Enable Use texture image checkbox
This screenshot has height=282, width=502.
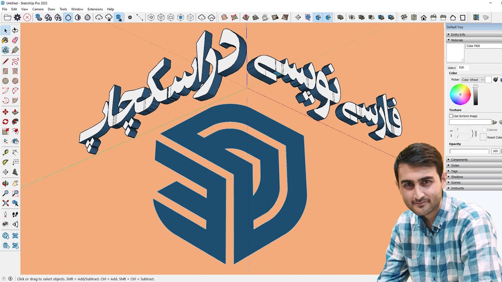(451, 116)
